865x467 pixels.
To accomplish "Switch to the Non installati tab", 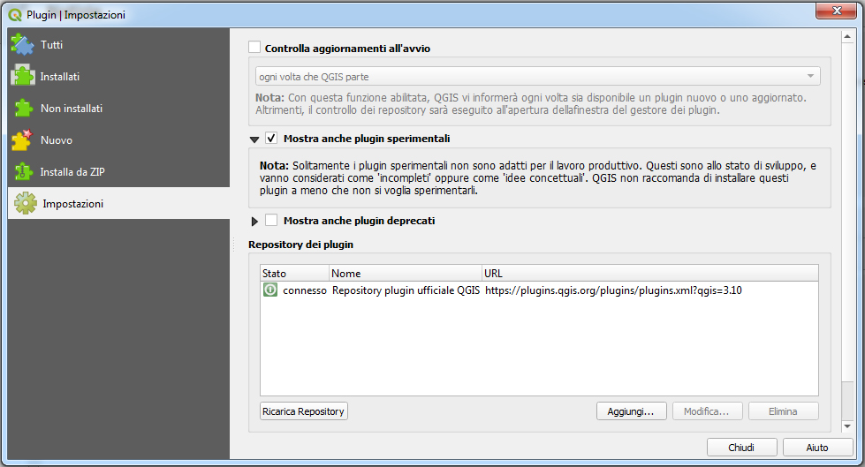I will 118,108.
